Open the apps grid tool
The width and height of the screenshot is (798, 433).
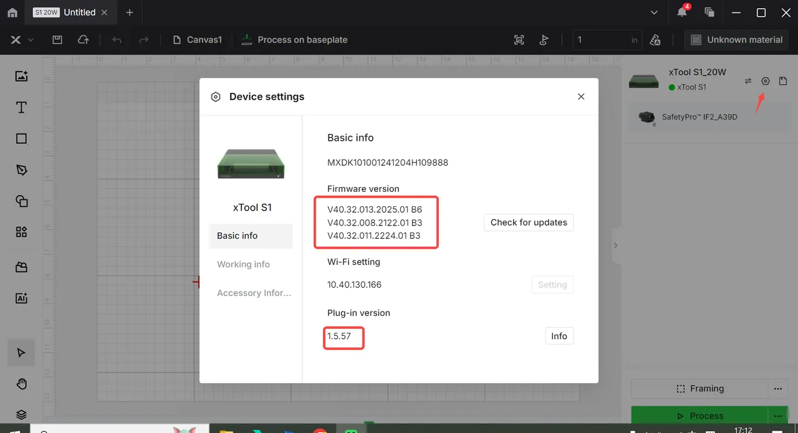(21, 232)
